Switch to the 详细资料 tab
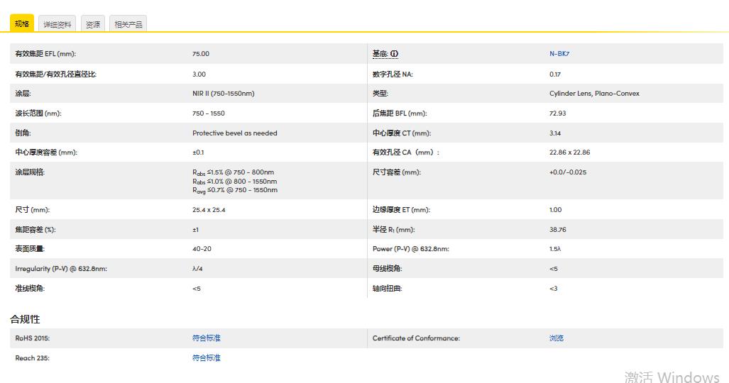The image size is (729, 383). pyautogui.click(x=57, y=24)
